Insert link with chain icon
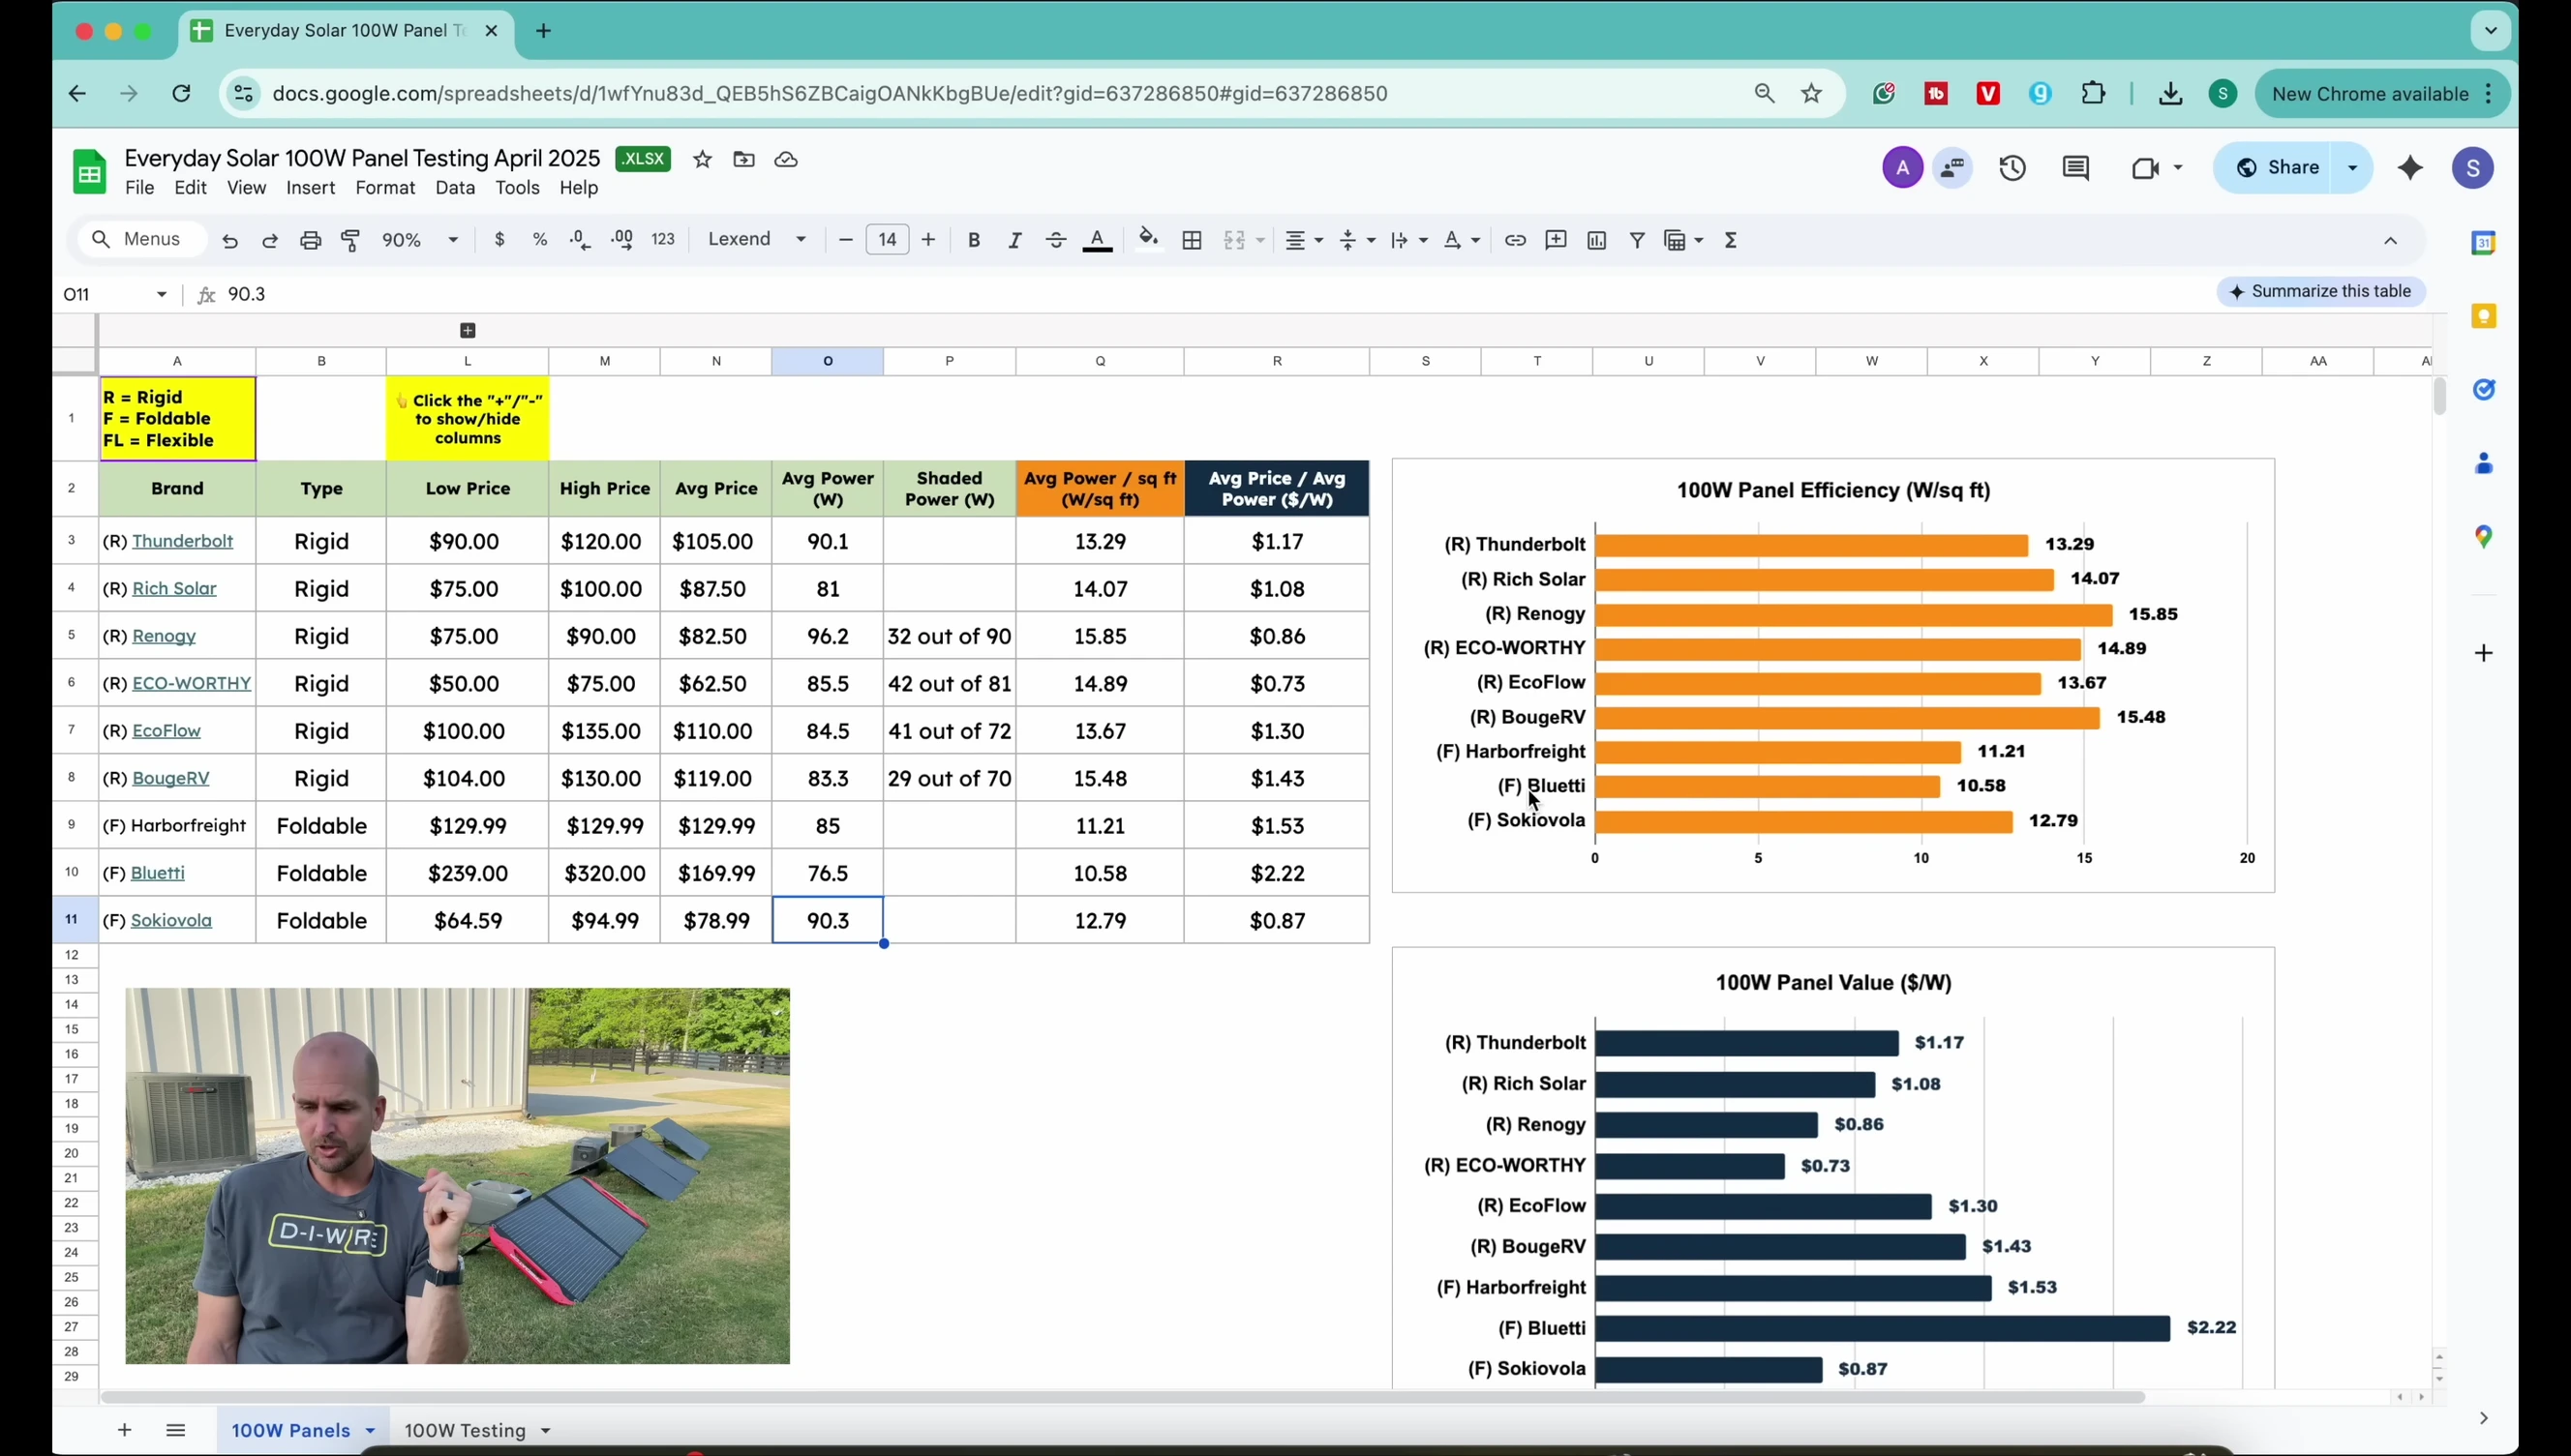The height and width of the screenshot is (1456, 2571). pos(1515,240)
